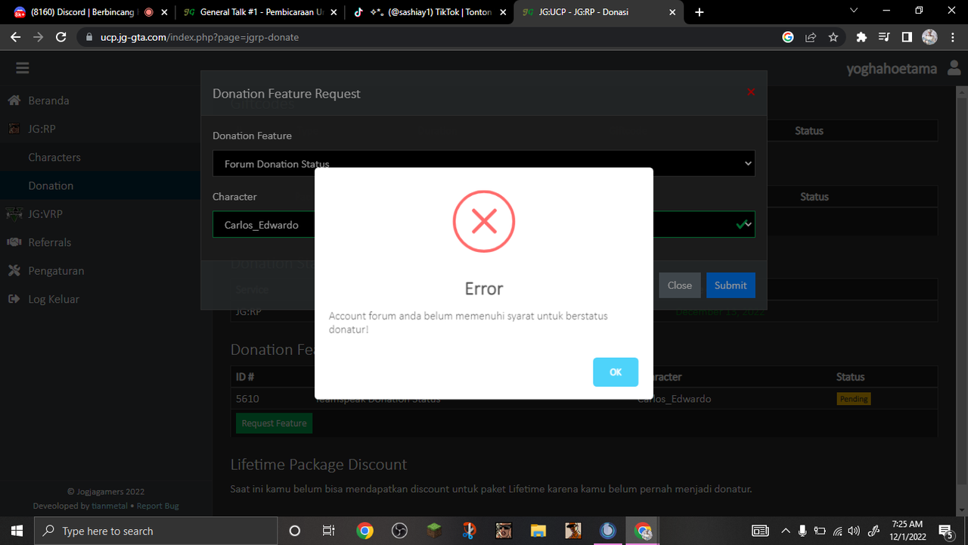
Task: Toggle the hamburger sidebar menu
Action: coord(23,68)
